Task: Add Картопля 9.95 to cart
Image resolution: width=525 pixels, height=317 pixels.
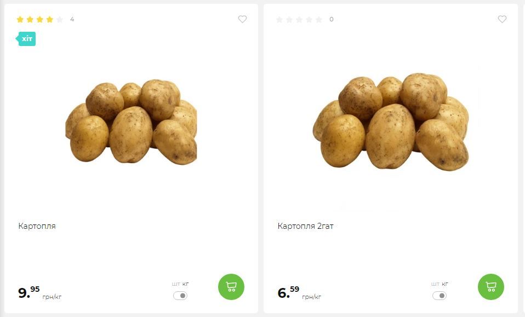Action: click(x=231, y=286)
